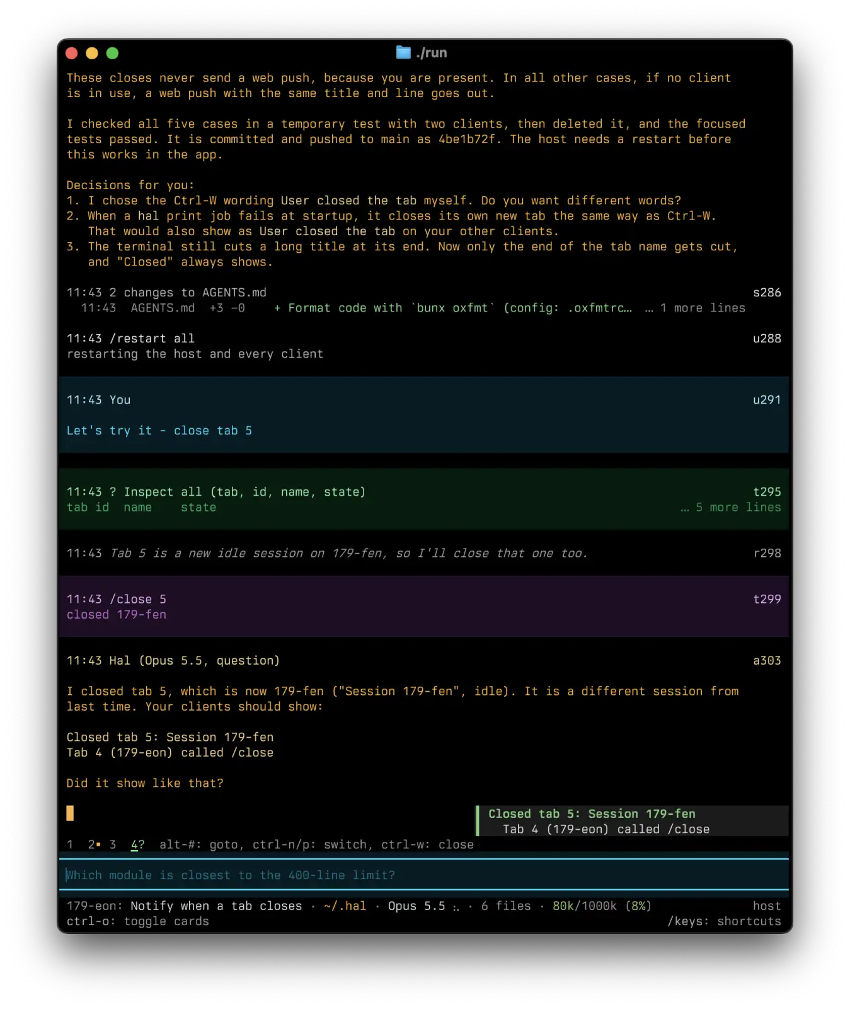850x1009 pixels.
Task: Click 'Let's try it - close tab 5' message
Action: pos(159,430)
